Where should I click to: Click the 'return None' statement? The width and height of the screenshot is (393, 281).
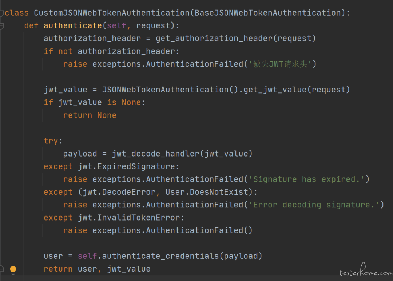coord(90,115)
